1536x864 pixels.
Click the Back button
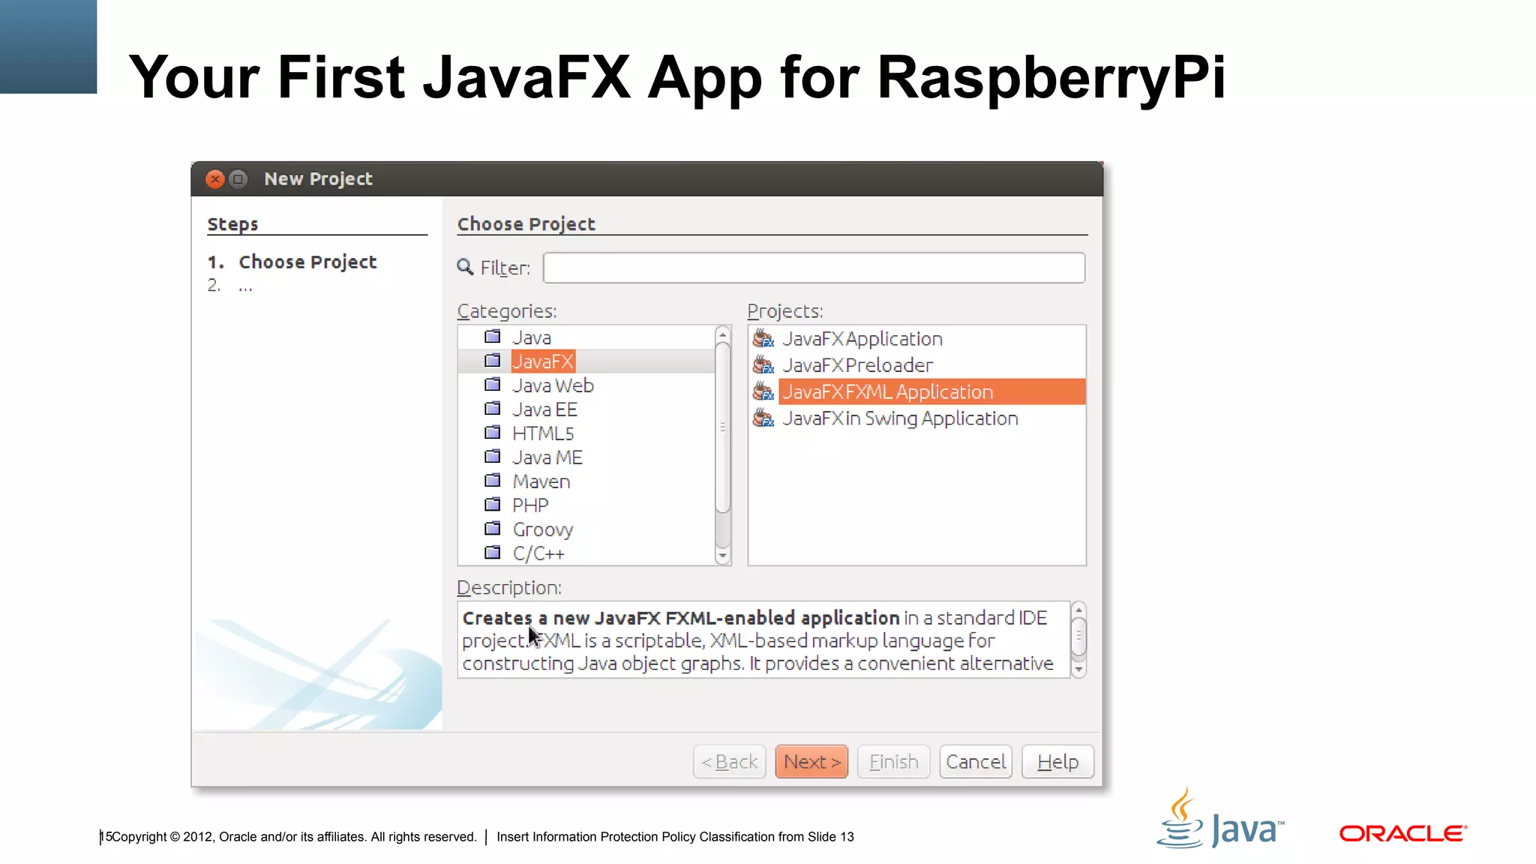tap(730, 762)
